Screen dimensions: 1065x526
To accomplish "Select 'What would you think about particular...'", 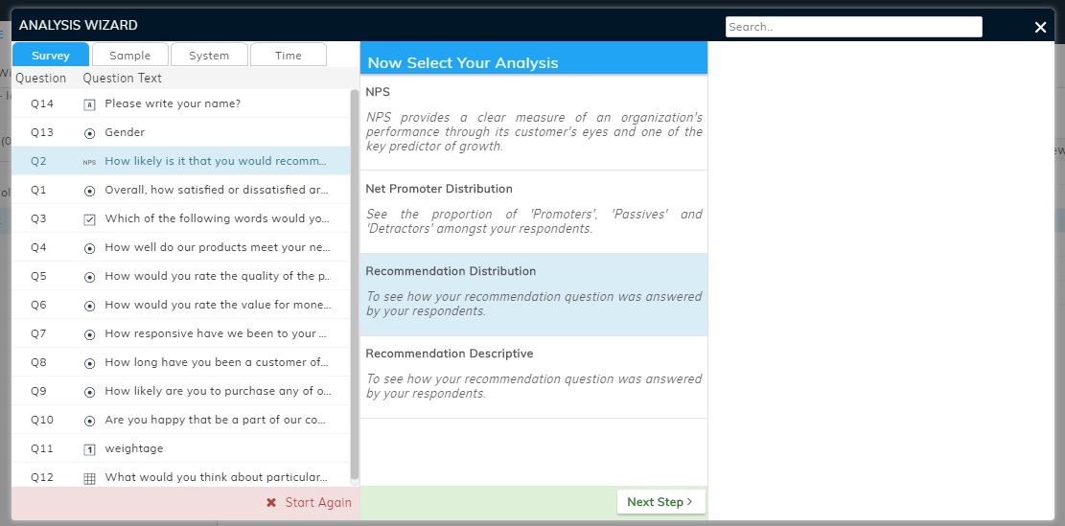I will coord(216,477).
